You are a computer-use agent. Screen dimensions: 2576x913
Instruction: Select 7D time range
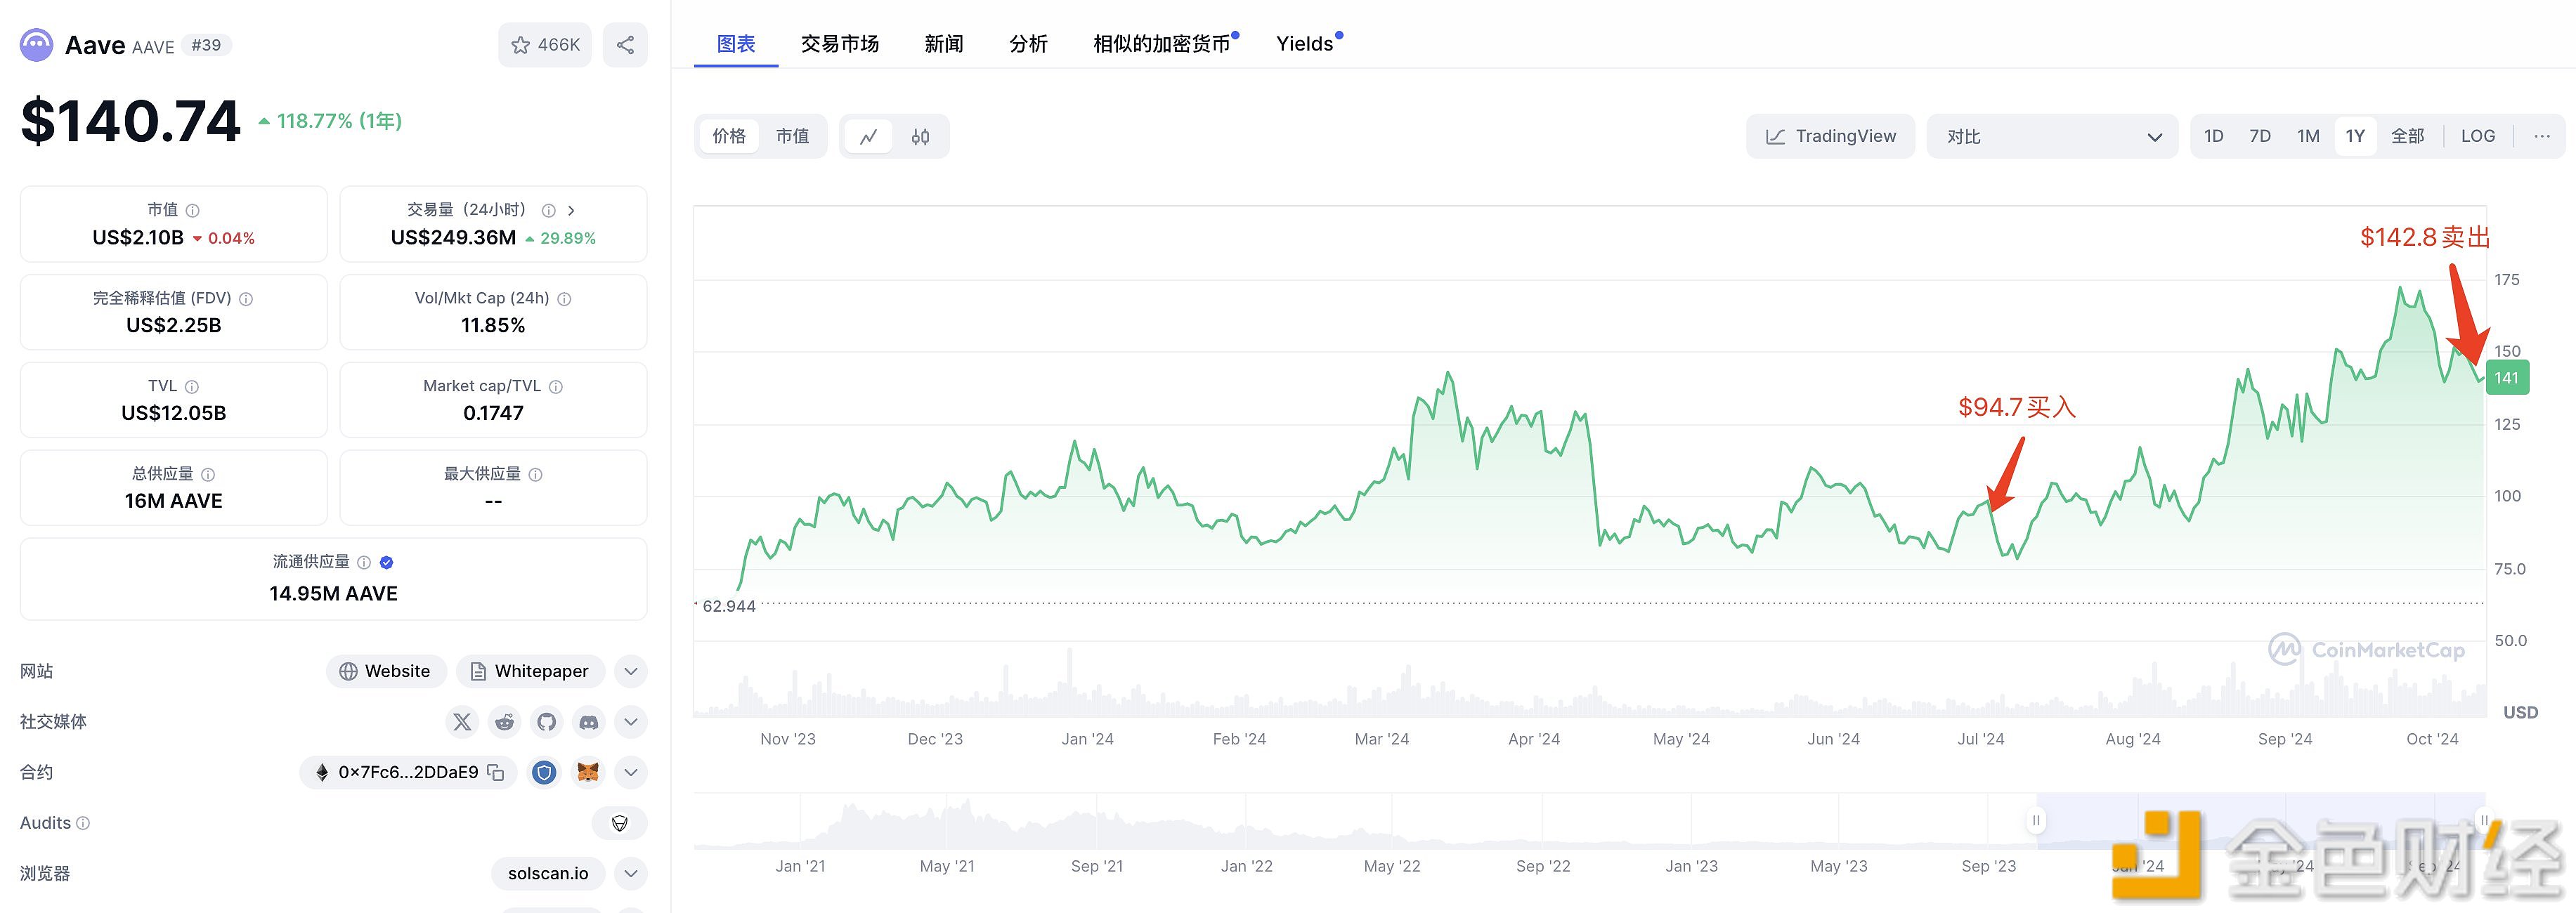(x=2260, y=137)
